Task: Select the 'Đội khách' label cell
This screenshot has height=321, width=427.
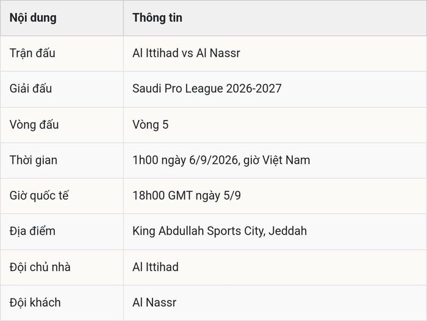Action: coord(62,303)
